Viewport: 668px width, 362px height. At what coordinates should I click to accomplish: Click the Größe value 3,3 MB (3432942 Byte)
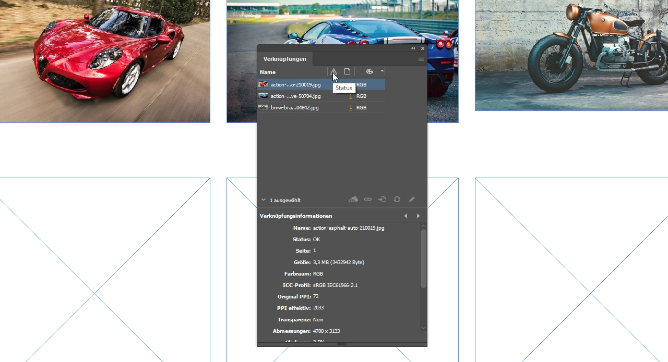tap(339, 263)
